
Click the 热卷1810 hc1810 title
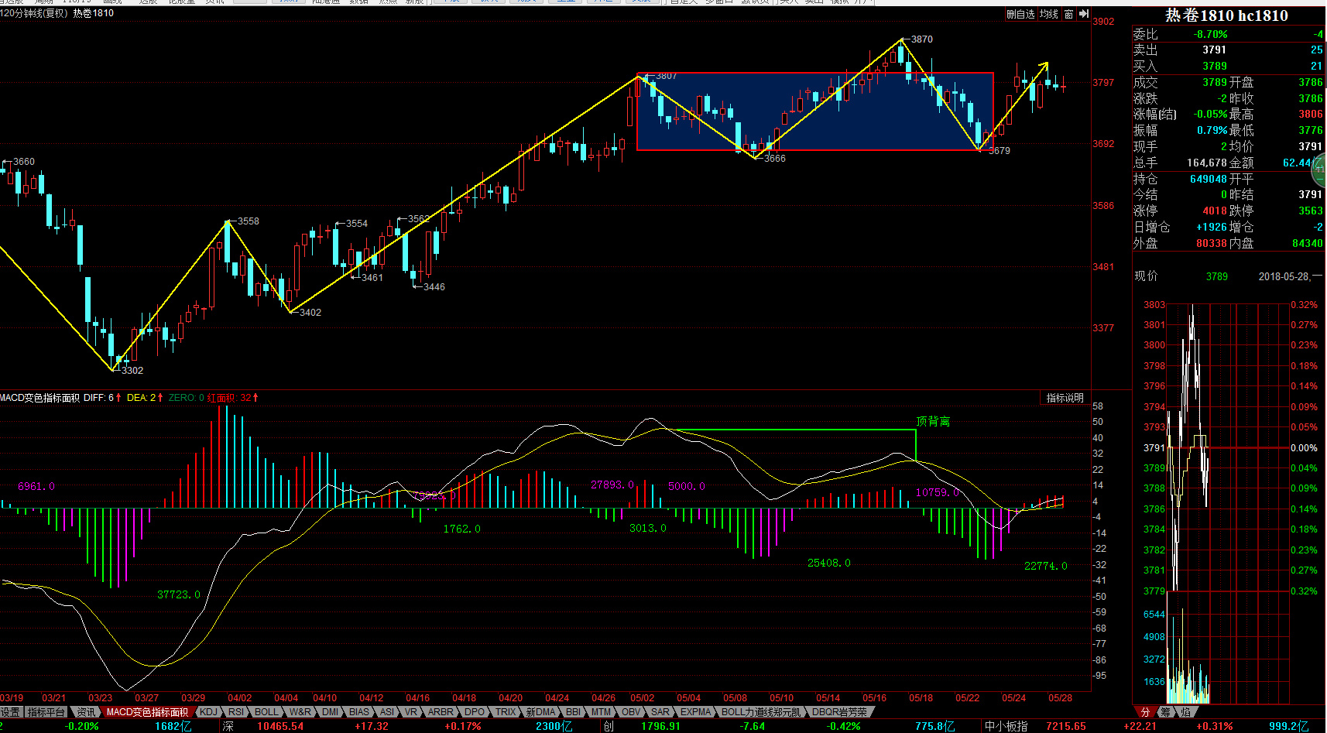tap(1226, 15)
